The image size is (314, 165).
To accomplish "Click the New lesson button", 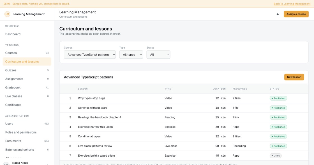I will pyautogui.click(x=294, y=77).
